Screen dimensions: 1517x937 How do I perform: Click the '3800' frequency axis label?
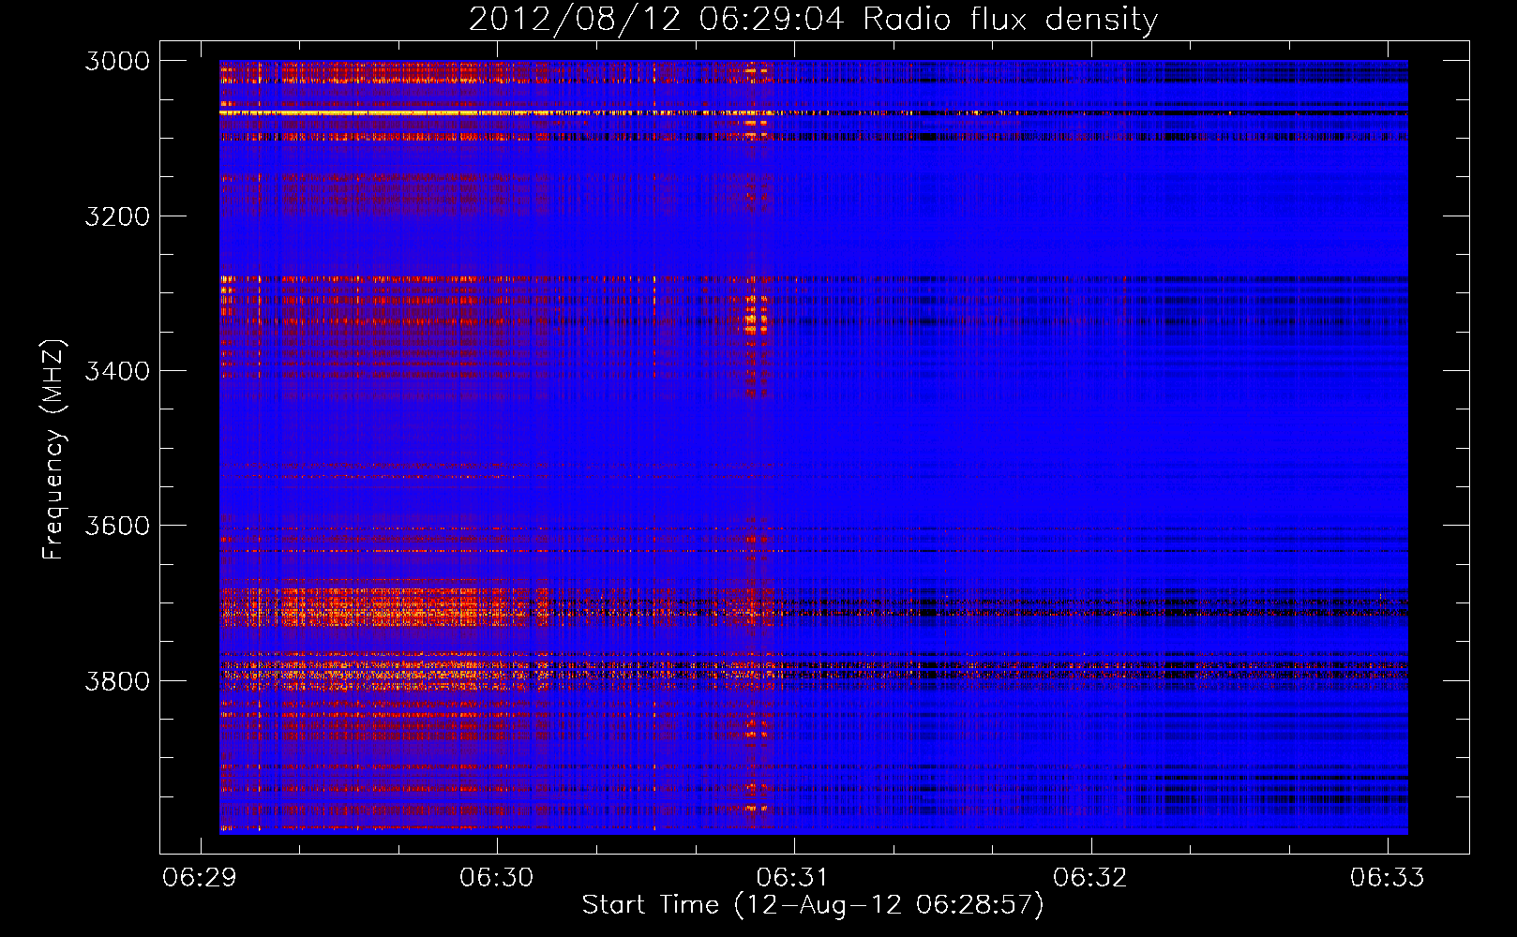(117, 680)
